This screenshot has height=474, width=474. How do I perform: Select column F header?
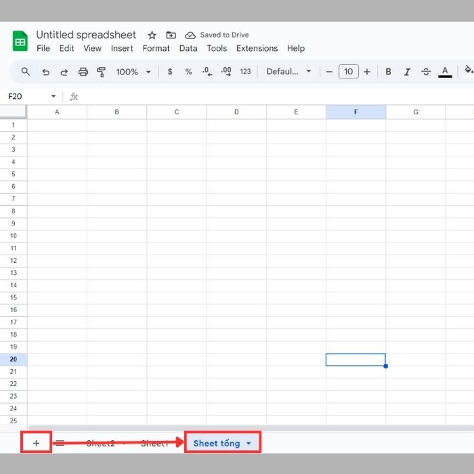click(355, 112)
